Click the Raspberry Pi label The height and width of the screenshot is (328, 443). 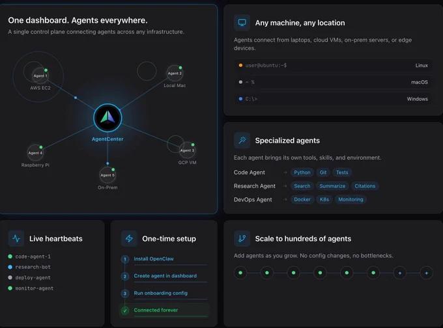(35, 165)
